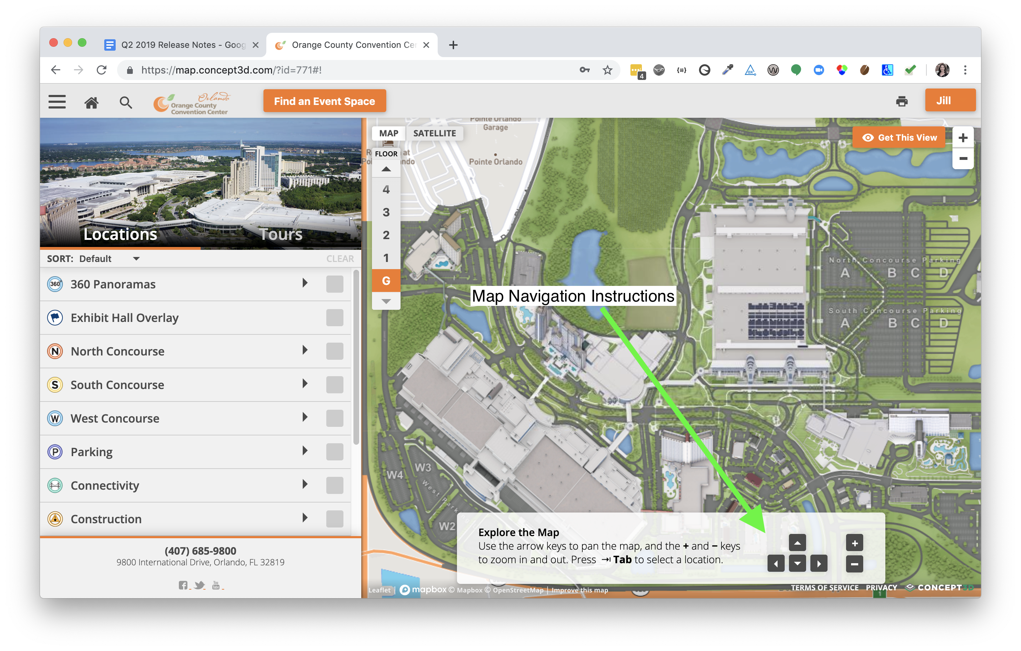
Task: Click the Get This View button
Action: (899, 137)
